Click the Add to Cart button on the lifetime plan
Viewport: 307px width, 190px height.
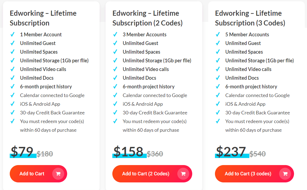(x=31, y=174)
